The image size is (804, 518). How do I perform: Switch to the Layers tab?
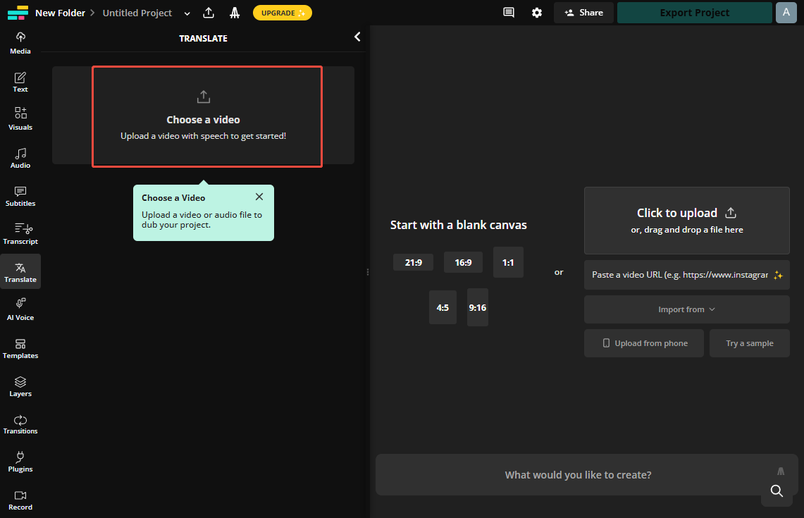tap(20, 386)
